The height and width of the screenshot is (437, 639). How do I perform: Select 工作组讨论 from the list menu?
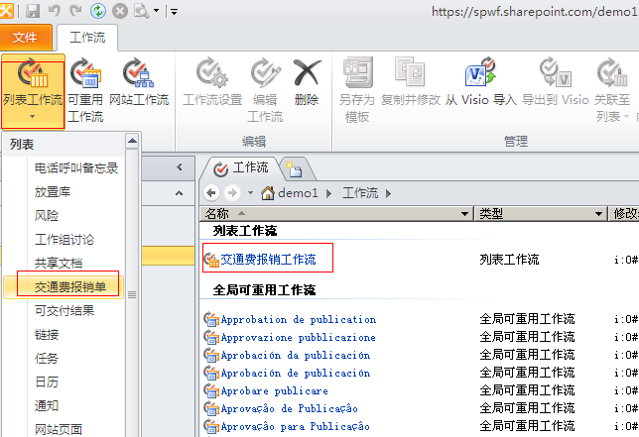pos(64,239)
